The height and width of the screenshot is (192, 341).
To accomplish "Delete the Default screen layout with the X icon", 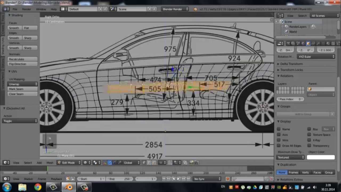I will point(105,9).
